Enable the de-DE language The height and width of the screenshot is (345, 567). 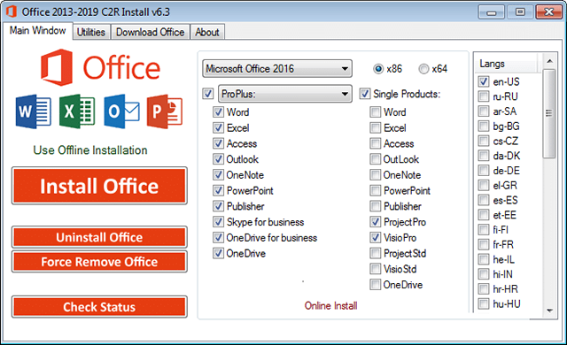pos(484,171)
